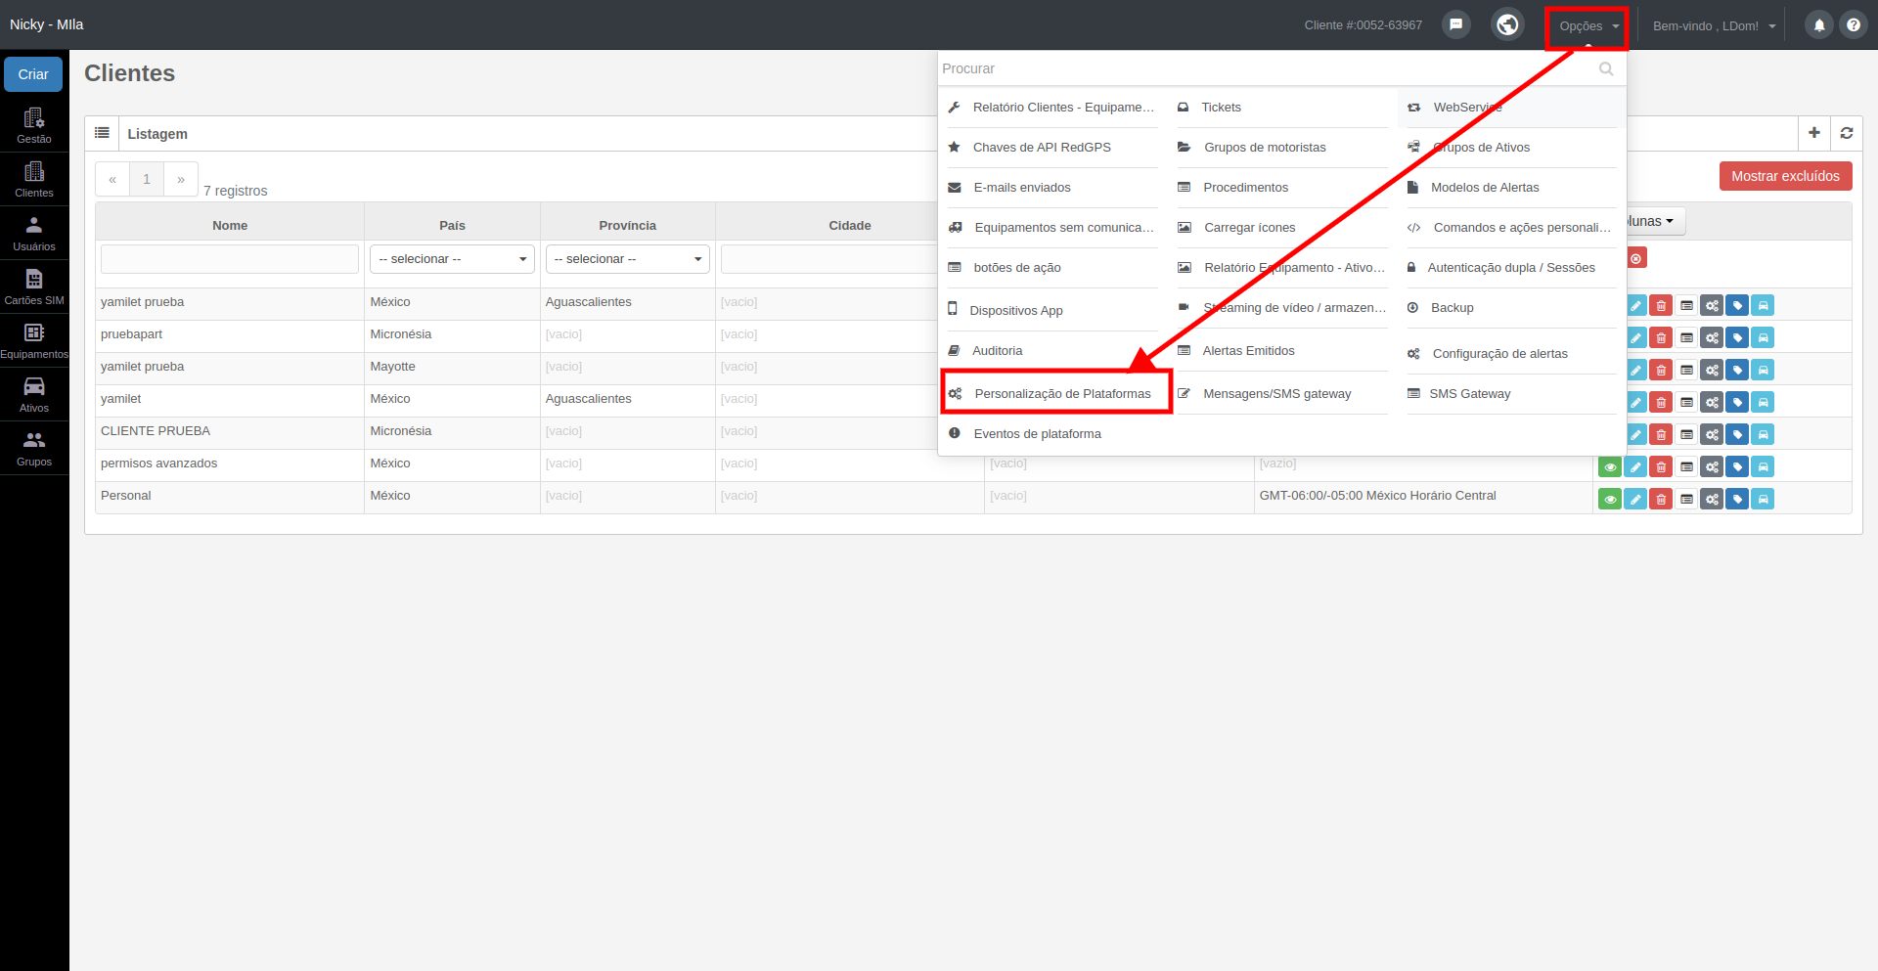Toggle the green eye for Personal
The image size is (1878, 971).
click(1610, 499)
